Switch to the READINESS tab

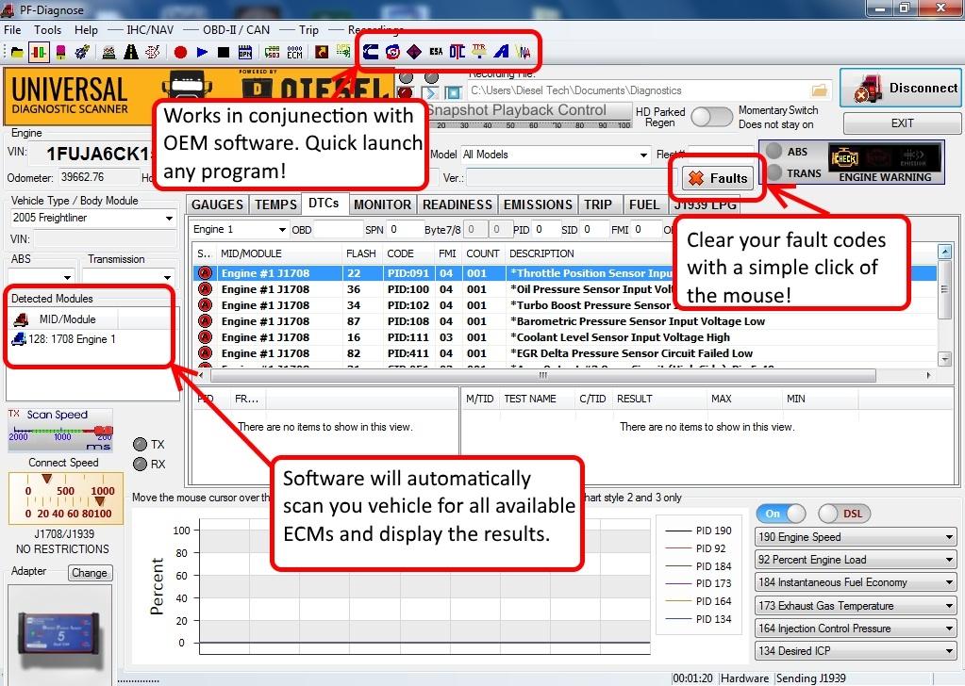click(x=458, y=204)
